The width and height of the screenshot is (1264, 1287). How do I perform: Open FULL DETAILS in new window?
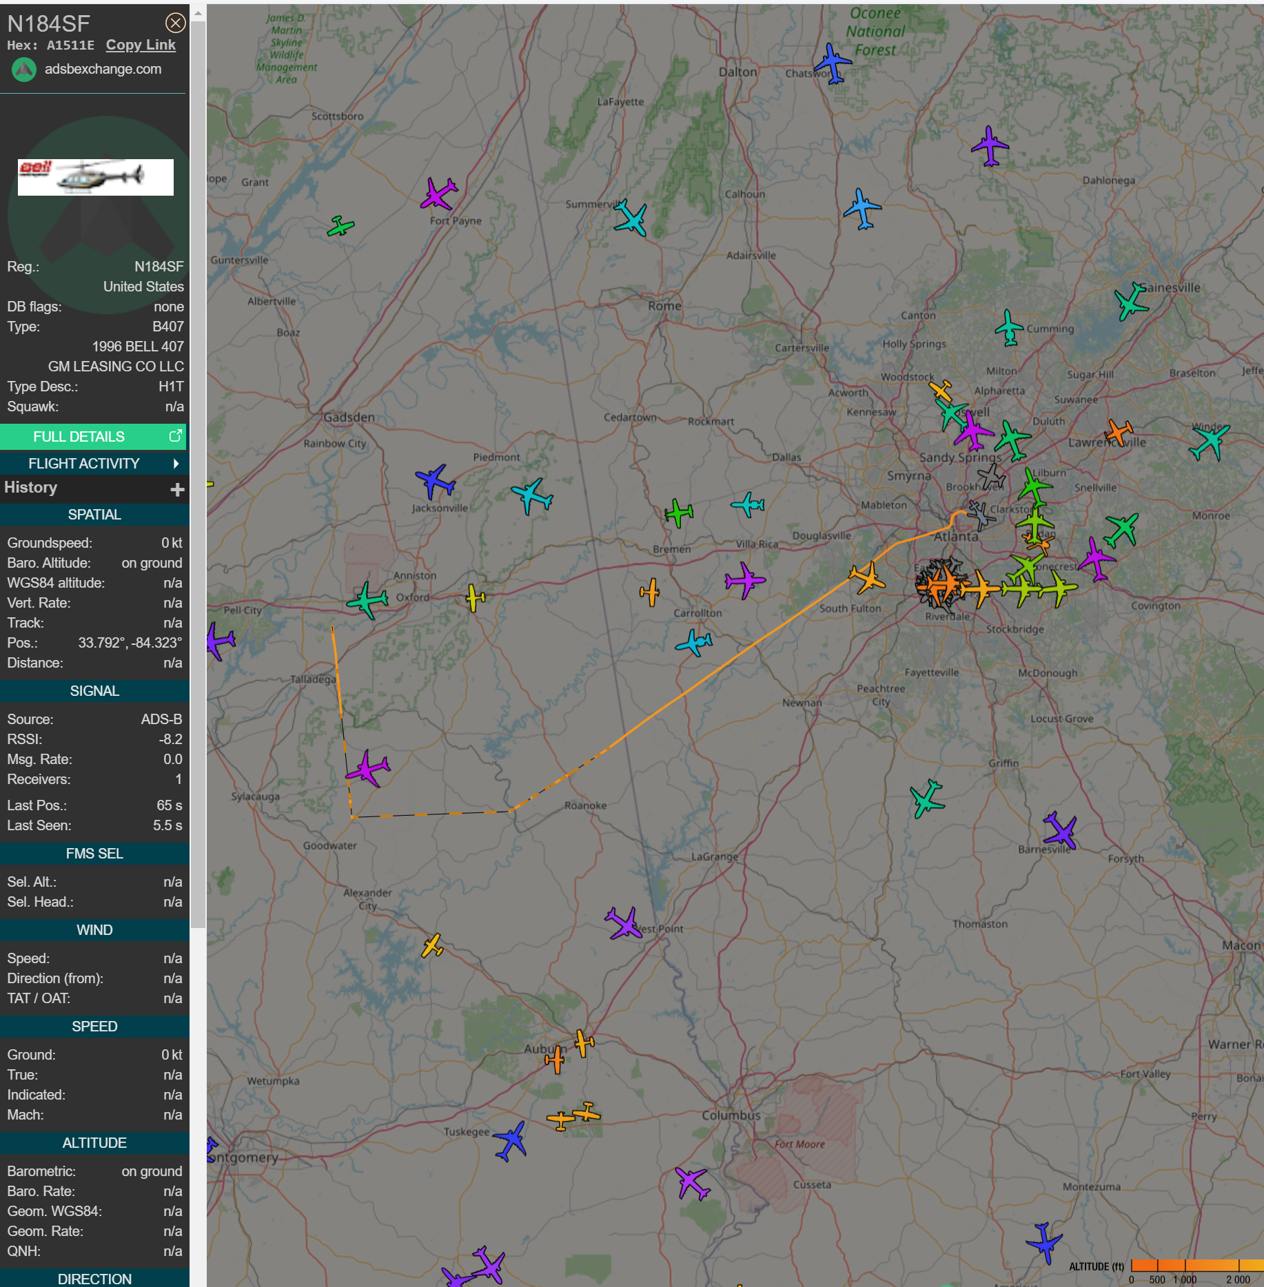(93, 437)
